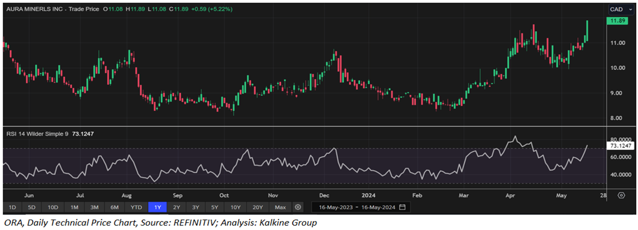Select the 6M time range
The image size is (638, 230).
pyautogui.click(x=115, y=207)
